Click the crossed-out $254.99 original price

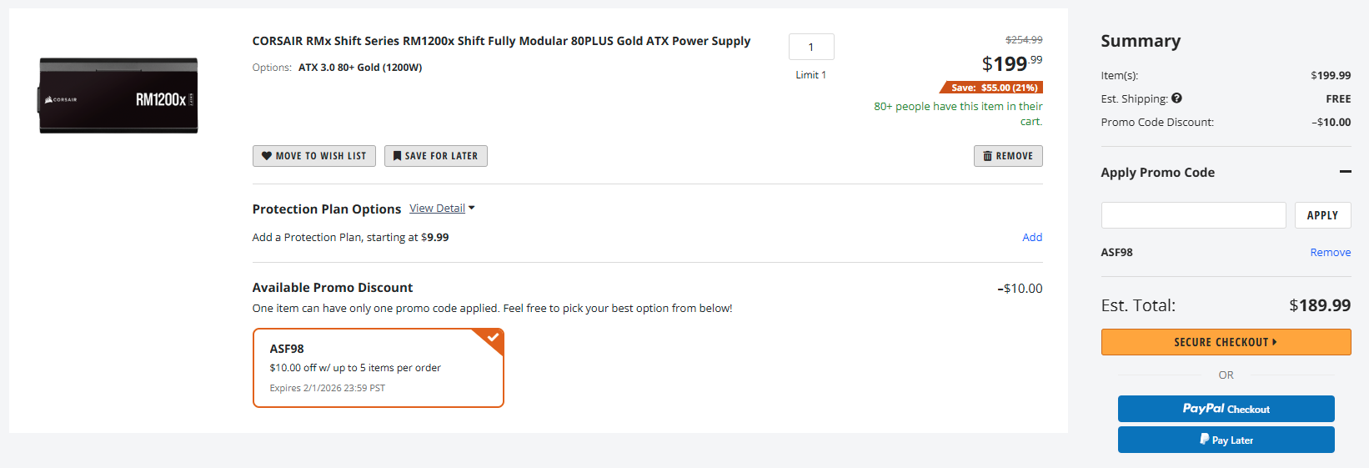coord(1023,40)
